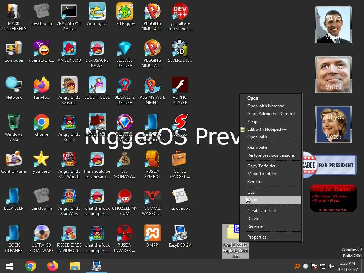Screen dimensions: 364x273
Task: Select the you tried star icon
Action: pos(41,162)
